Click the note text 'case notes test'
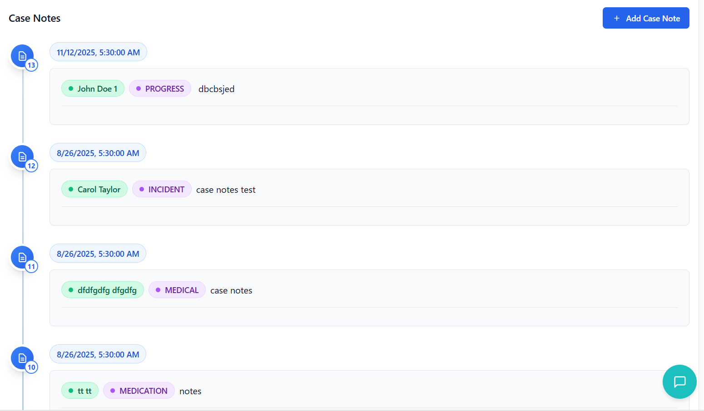Image resolution: width=704 pixels, height=411 pixels. (x=226, y=190)
